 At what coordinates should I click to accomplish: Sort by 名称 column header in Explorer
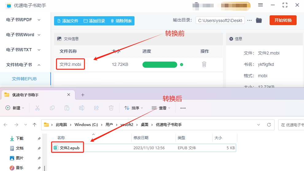61,138
